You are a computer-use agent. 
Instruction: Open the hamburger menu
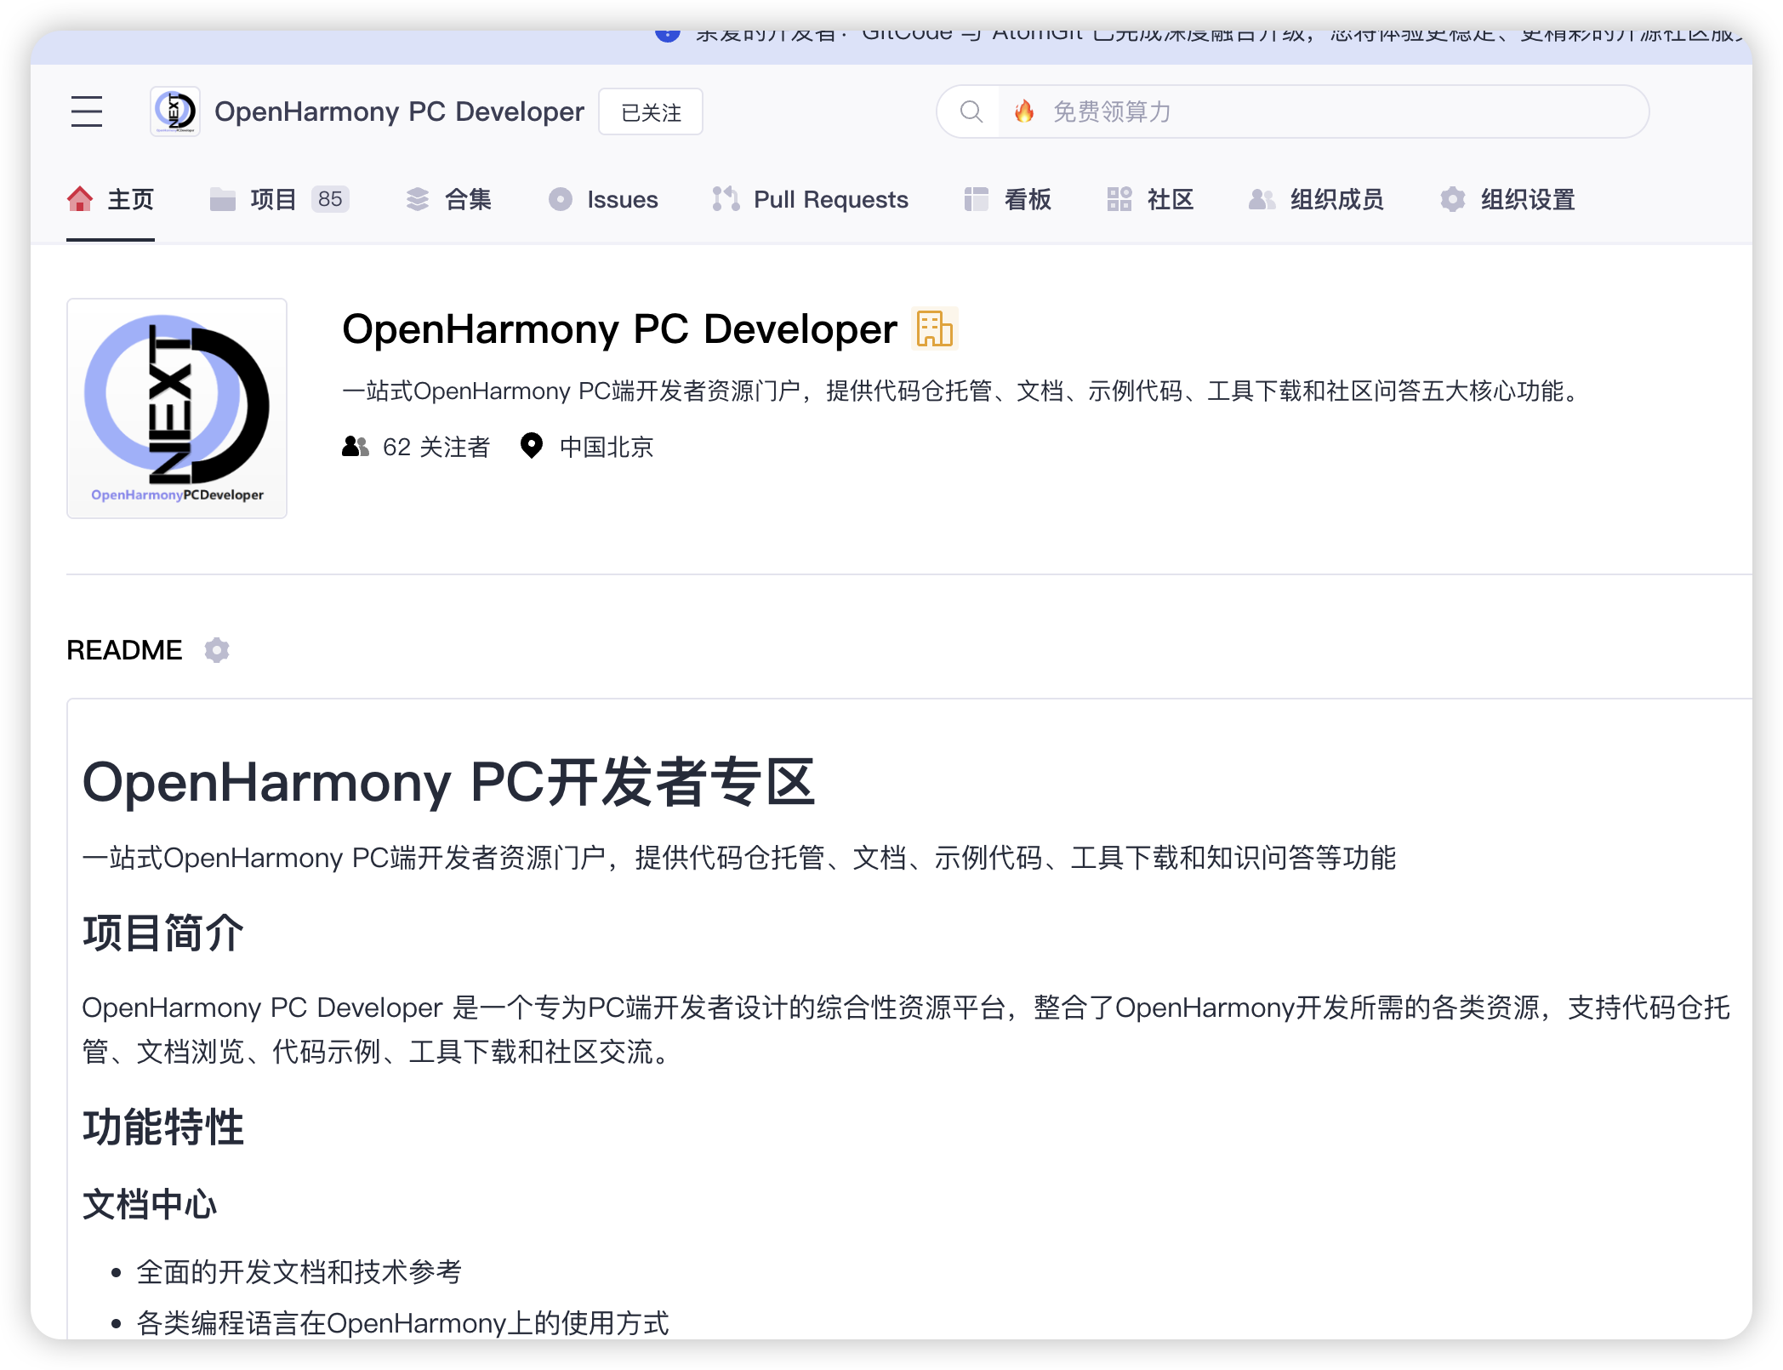click(x=87, y=111)
